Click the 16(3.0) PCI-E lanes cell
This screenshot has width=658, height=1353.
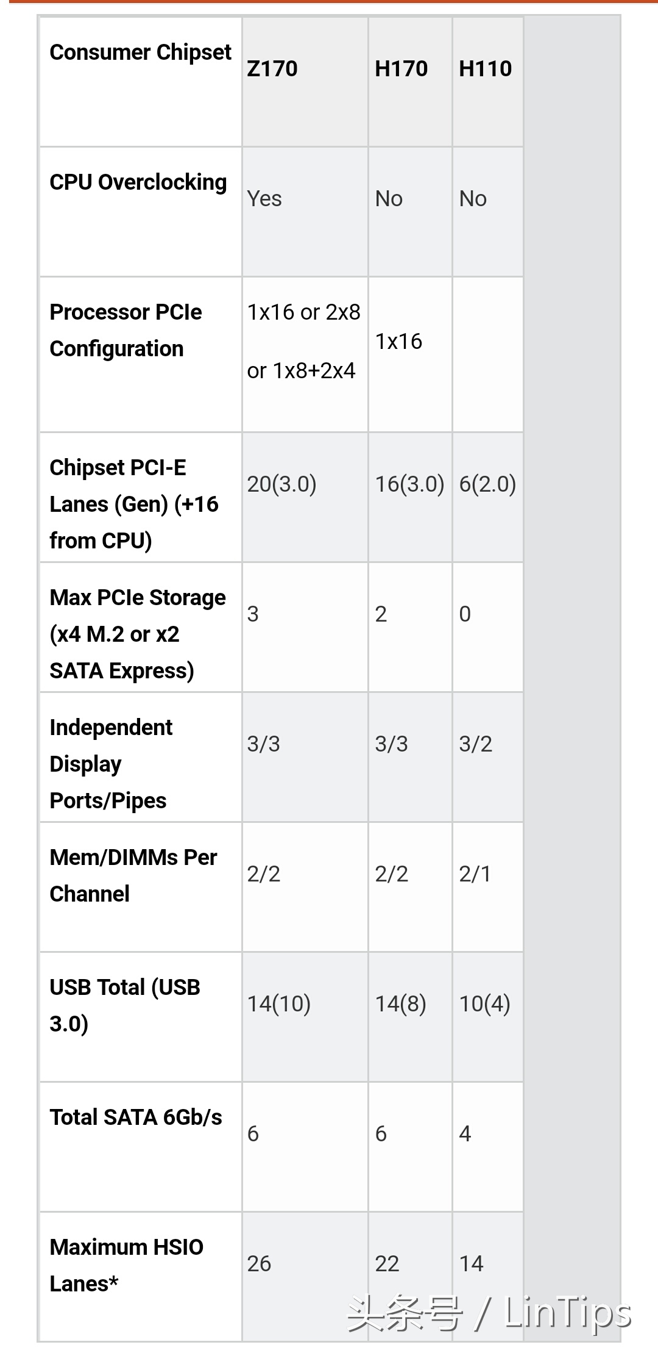(x=409, y=484)
